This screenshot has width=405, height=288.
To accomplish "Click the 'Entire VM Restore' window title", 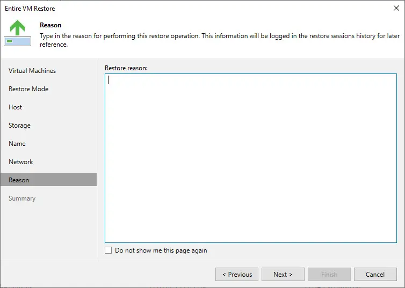I will tap(30, 9).
